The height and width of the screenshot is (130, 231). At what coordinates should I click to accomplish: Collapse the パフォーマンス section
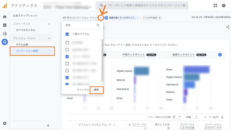pyautogui.click(x=49, y=24)
